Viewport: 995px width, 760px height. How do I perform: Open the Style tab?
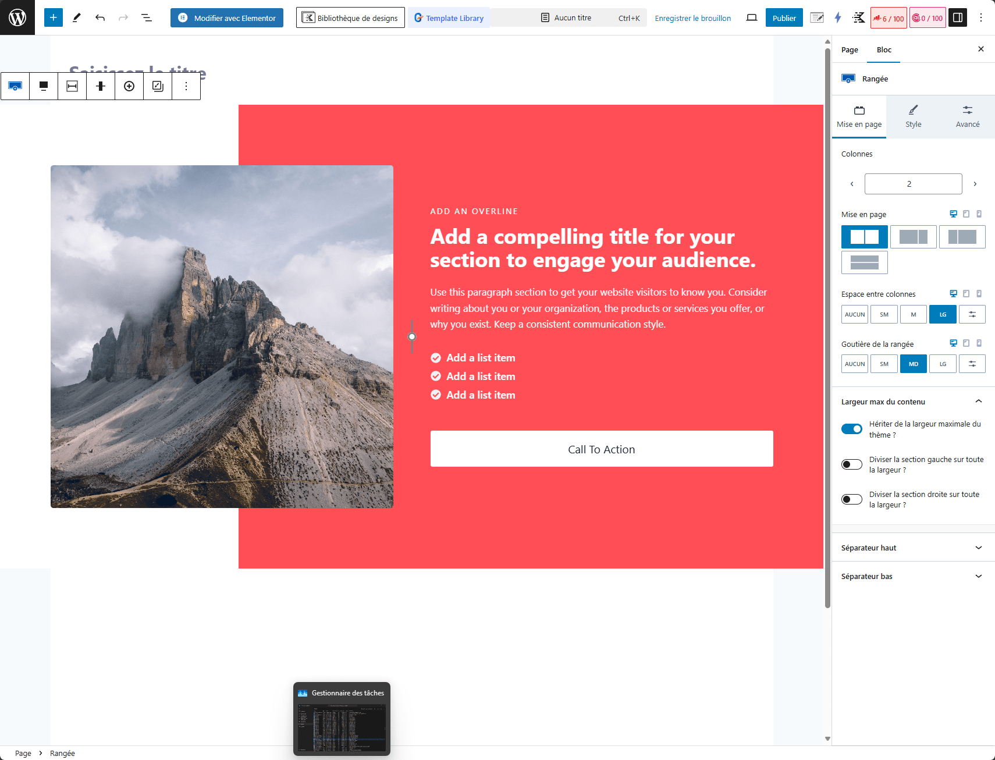913,116
